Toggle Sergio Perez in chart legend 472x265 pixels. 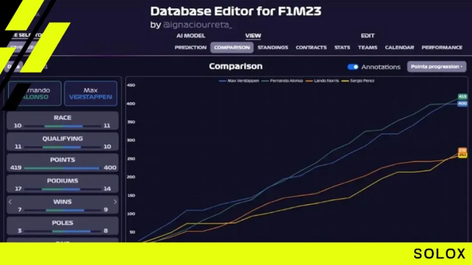point(358,81)
